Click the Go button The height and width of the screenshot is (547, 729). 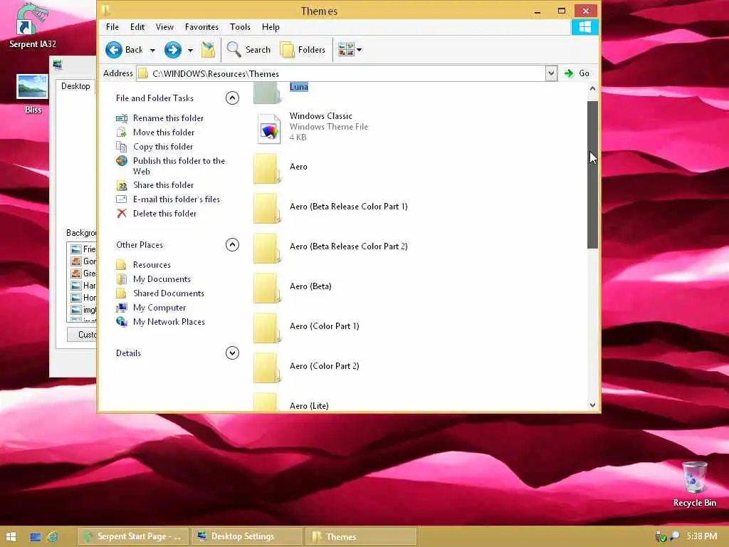coord(577,73)
